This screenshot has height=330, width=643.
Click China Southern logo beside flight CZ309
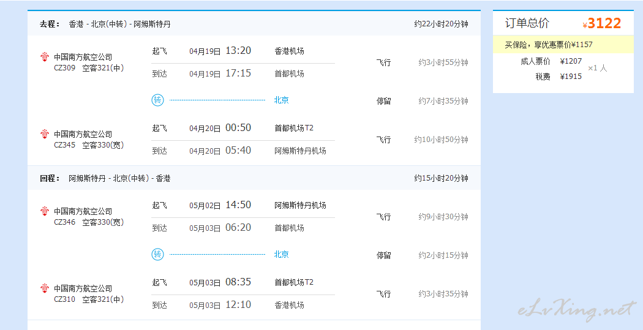coord(45,57)
